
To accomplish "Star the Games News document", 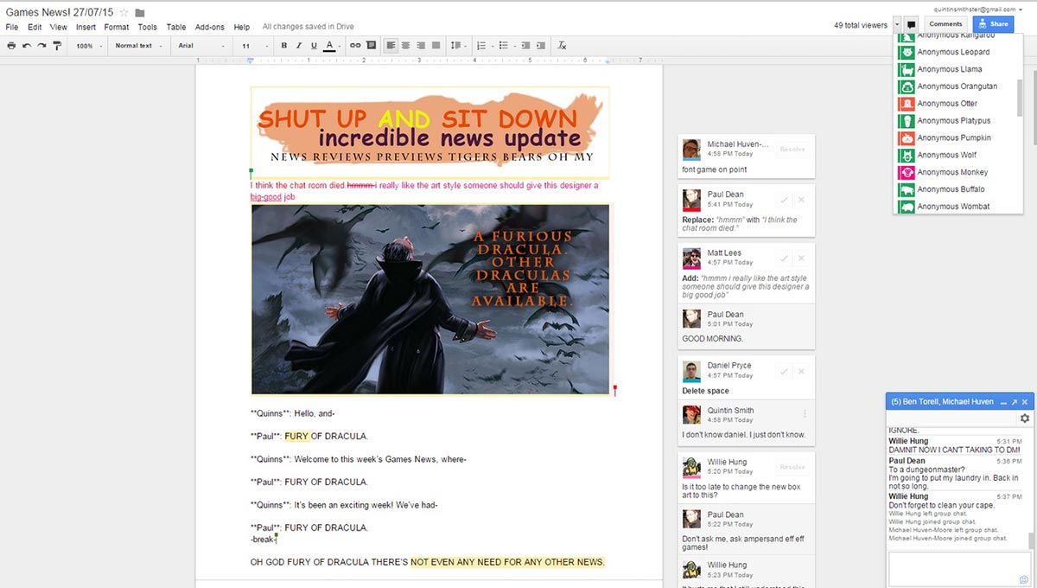I will 124,13.
